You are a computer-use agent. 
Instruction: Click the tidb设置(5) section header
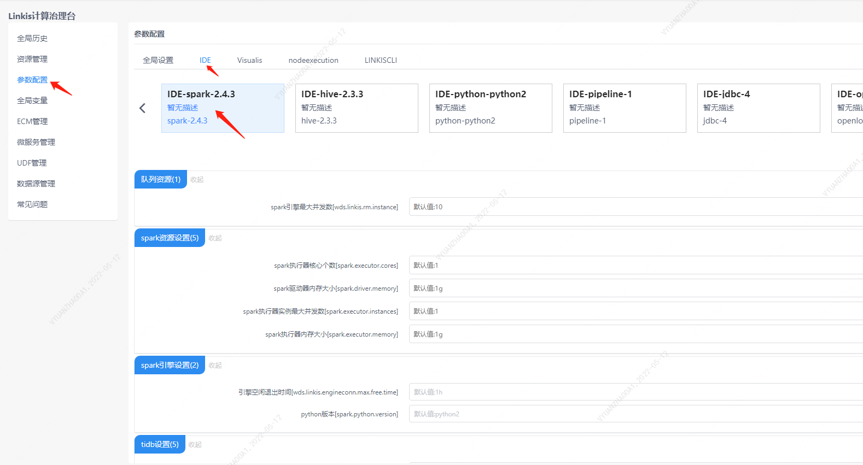click(x=160, y=444)
